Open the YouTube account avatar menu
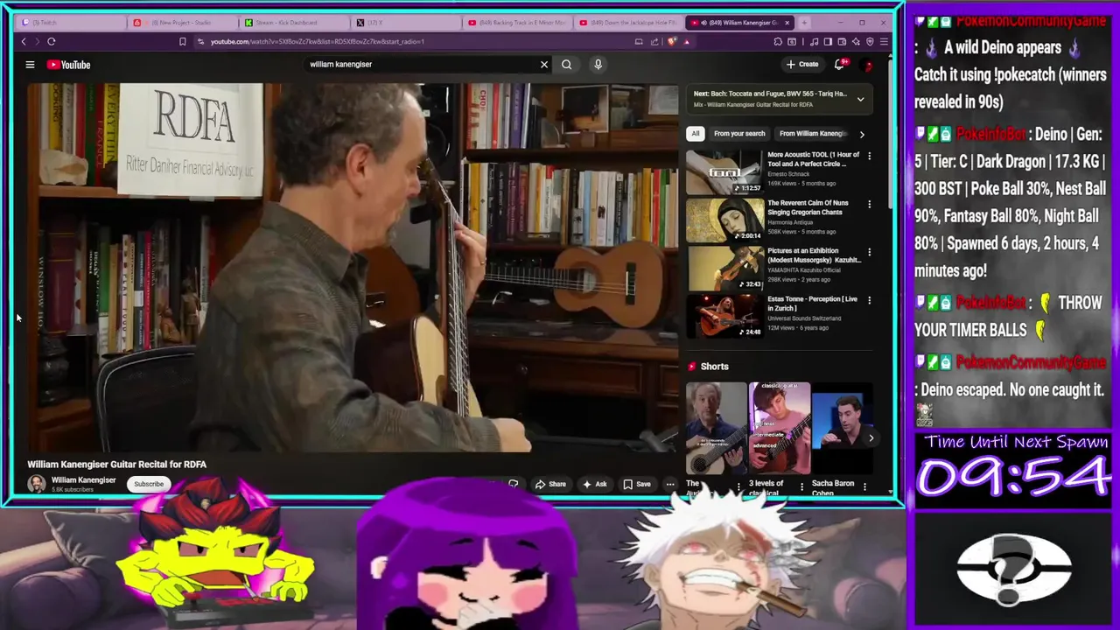 tap(868, 65)
